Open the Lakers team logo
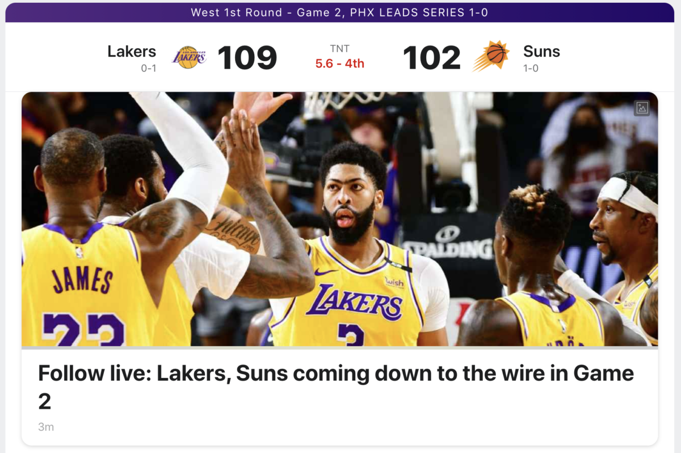Screen dimensions: 681x453 pos(189,57)
